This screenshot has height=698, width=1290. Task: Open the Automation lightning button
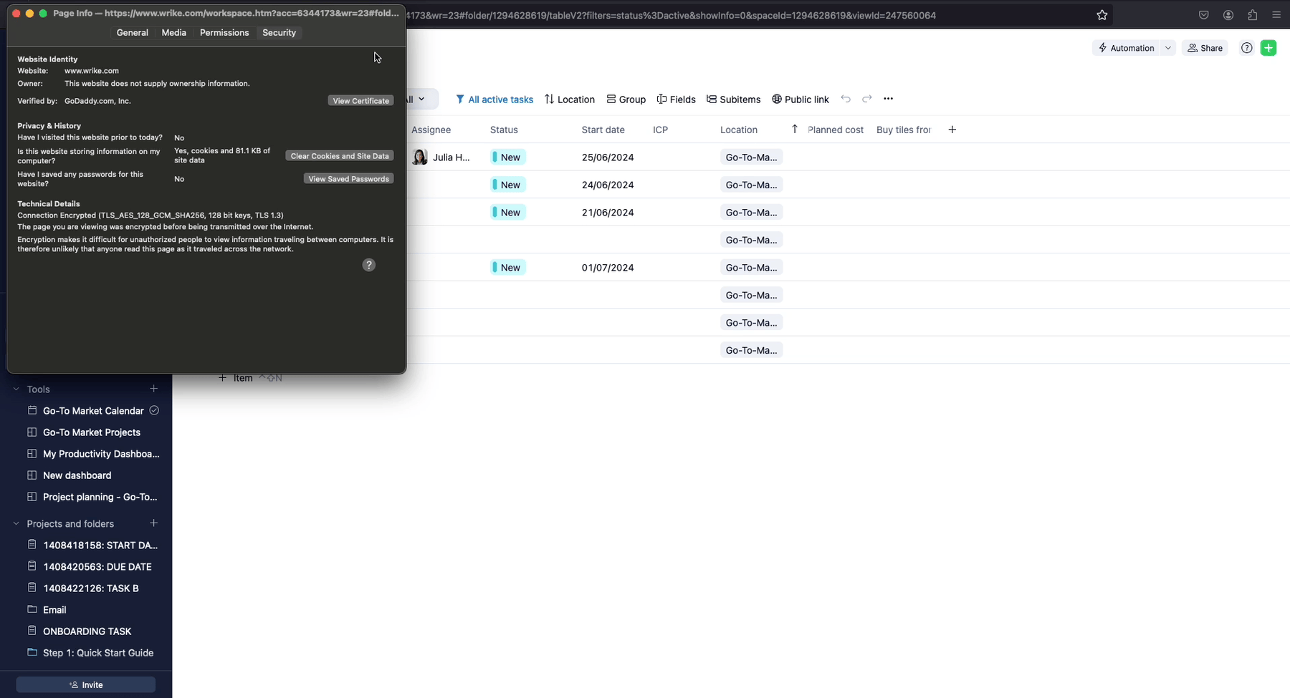[x=1126, y=48]
